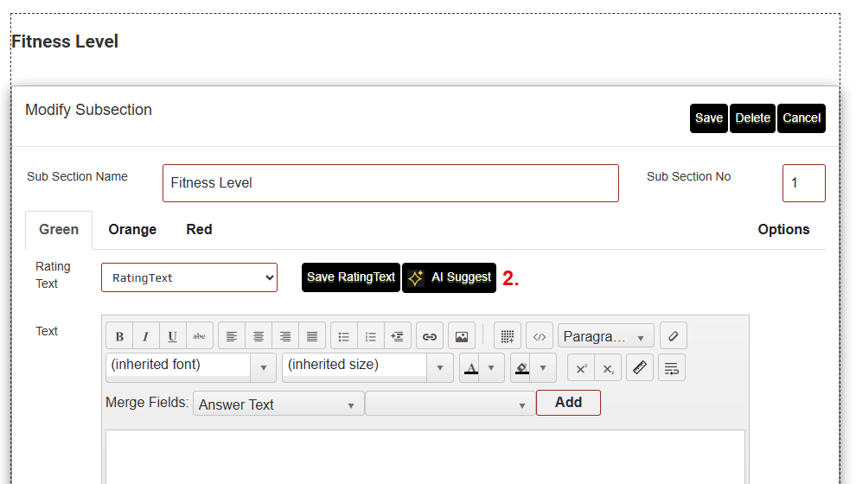Viewport: 856px width, 484px height.
Task: Apply strikethrough to text
Action: click(x=200, y=336)
